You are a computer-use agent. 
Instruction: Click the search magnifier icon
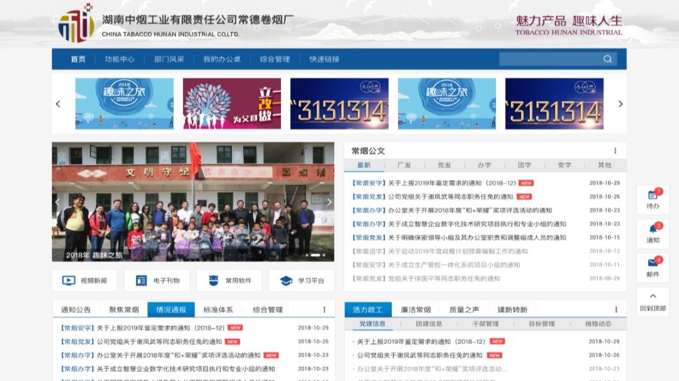[608, 60]
